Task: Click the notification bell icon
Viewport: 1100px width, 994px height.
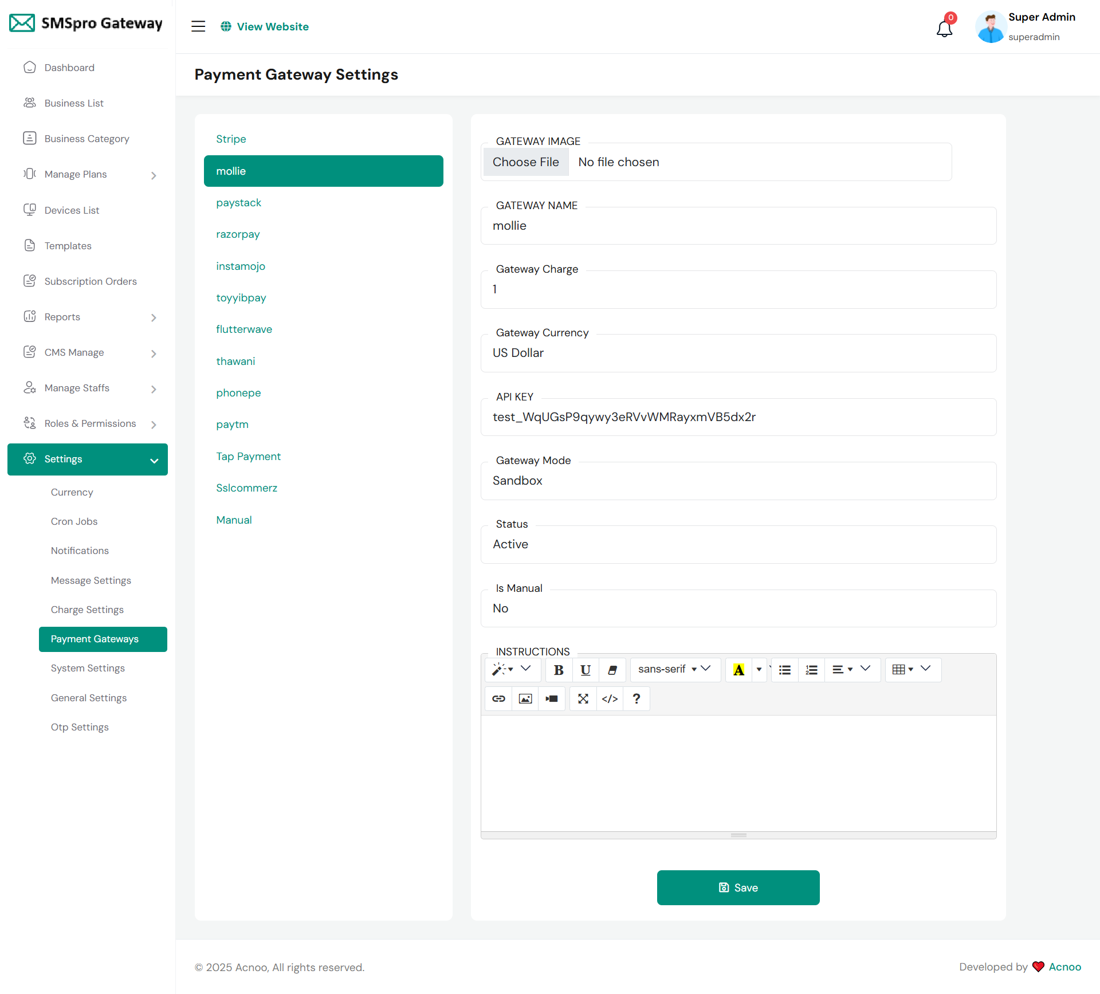Action: pyautogui.click(x=944, y=27)
